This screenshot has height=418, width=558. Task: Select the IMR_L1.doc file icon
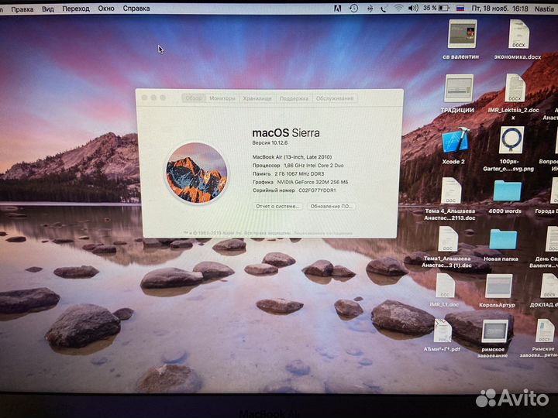tap(445, 286)
